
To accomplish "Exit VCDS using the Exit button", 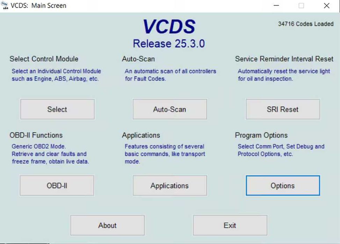I will (230, 226).
